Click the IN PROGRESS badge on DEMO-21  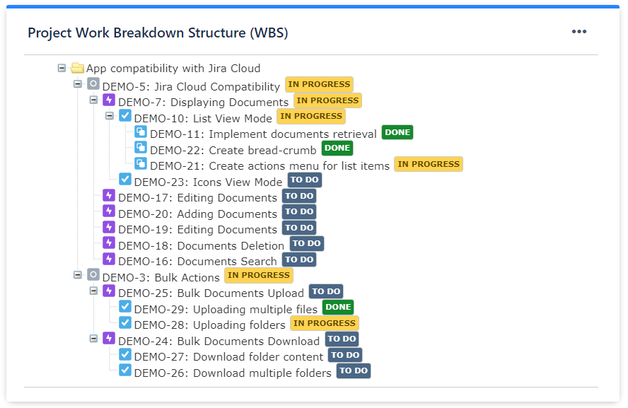pyautogui.click(x=429, y=164)
